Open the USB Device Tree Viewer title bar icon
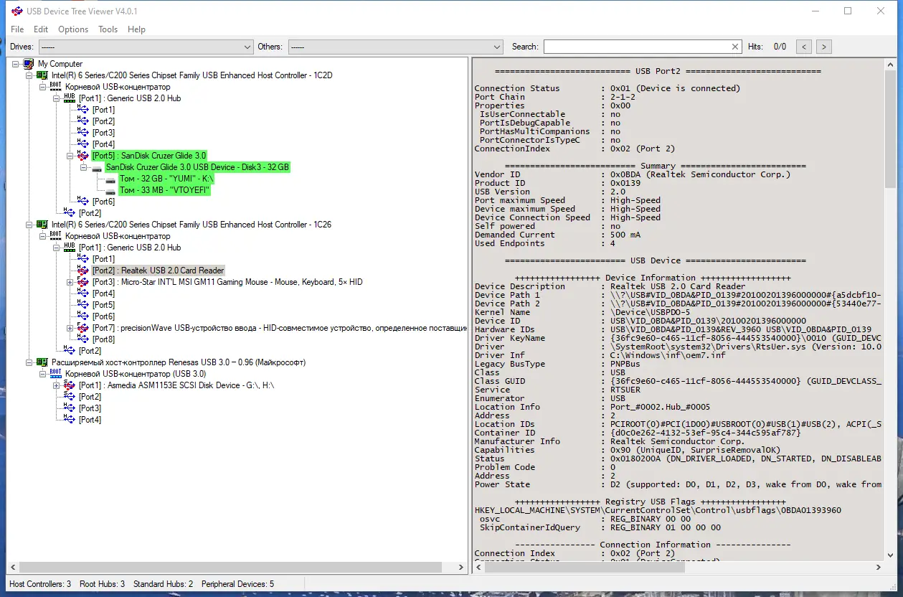The height and width of the screenshot is (597, 903). tap(16, 11)
